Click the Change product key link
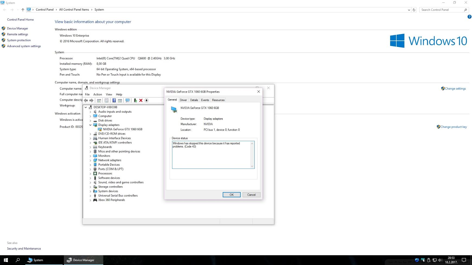This screenshot has width=472, height=265. tap(454, 127)
